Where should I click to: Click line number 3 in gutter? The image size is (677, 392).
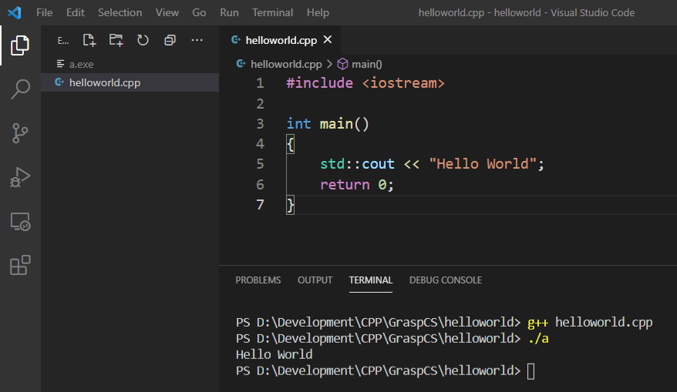point(260,124)
